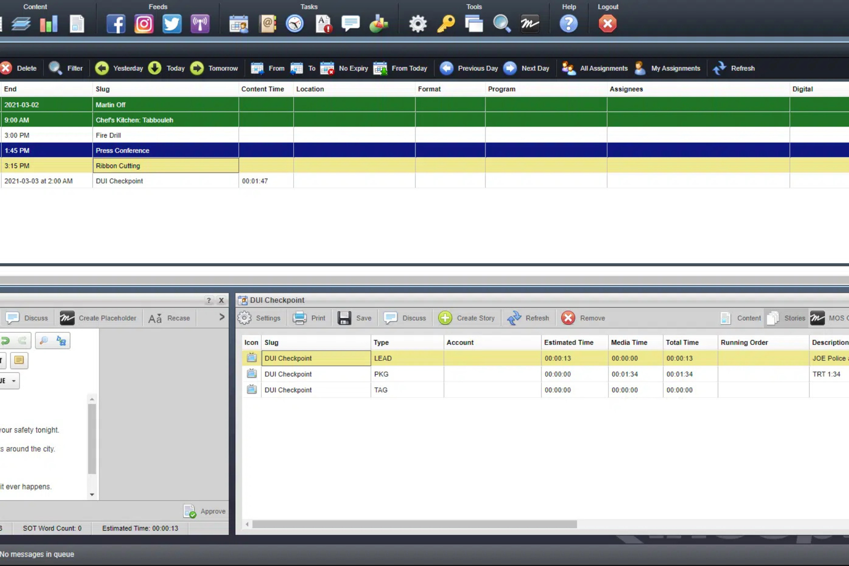Open the Twitter feed icon
The width and height of the screenshot is (849, 566).
point(172,24)
